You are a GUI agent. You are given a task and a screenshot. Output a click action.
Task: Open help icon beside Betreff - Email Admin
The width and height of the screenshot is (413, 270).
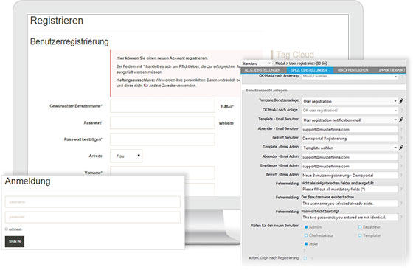click(401, 175)
